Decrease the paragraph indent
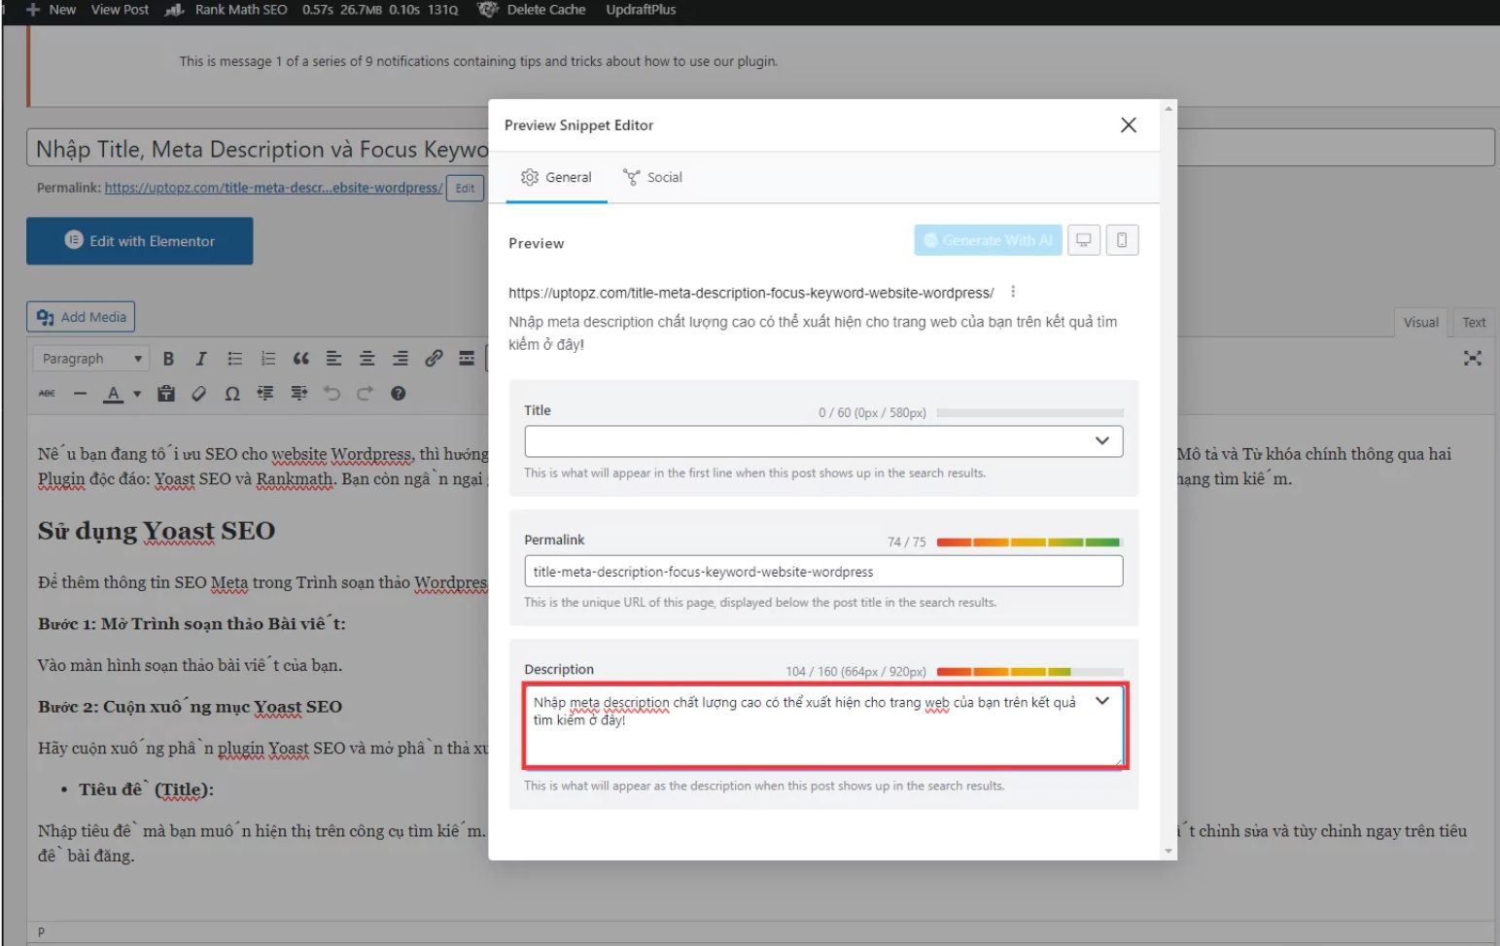This screenshot has width=1500, height=946. (x=265, y=394)
